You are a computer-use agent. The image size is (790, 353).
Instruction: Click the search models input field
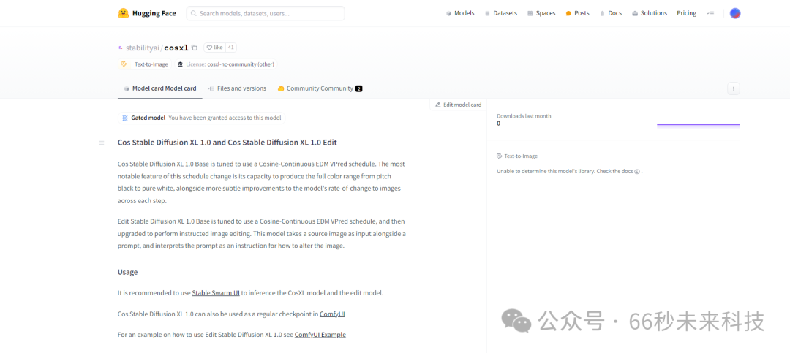pyautogui.click(x=266, y=14)
